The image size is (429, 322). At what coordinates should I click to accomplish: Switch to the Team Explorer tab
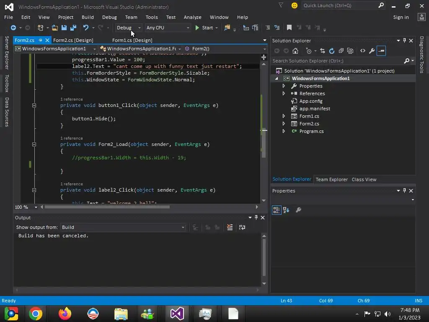[x=332, y=179]
